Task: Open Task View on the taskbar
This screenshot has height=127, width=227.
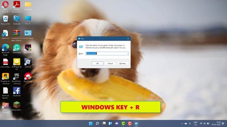Action: 104,123
